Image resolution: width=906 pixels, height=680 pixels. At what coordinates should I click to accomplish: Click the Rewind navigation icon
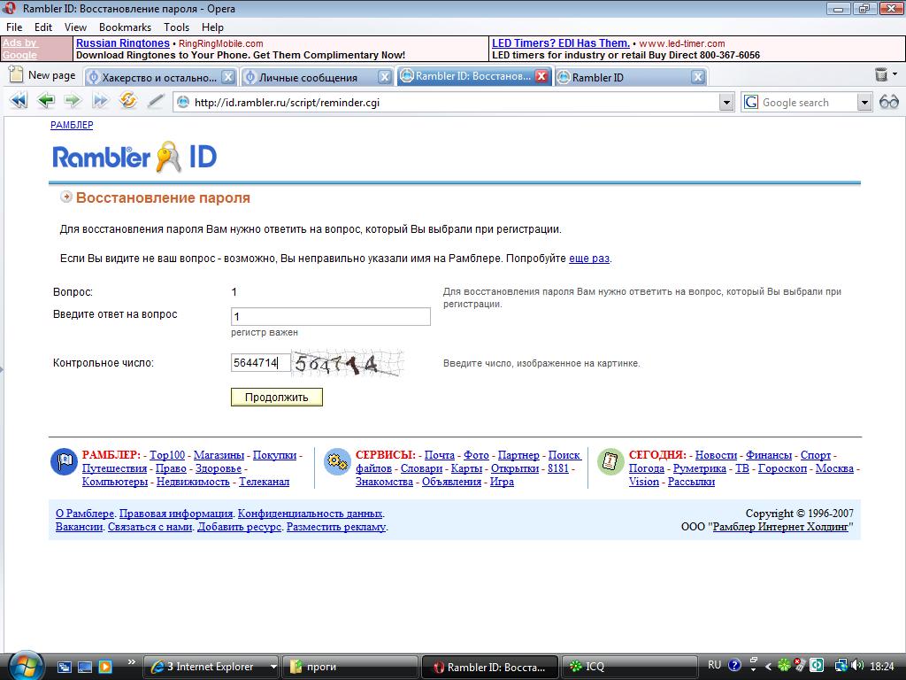point(19,101)
